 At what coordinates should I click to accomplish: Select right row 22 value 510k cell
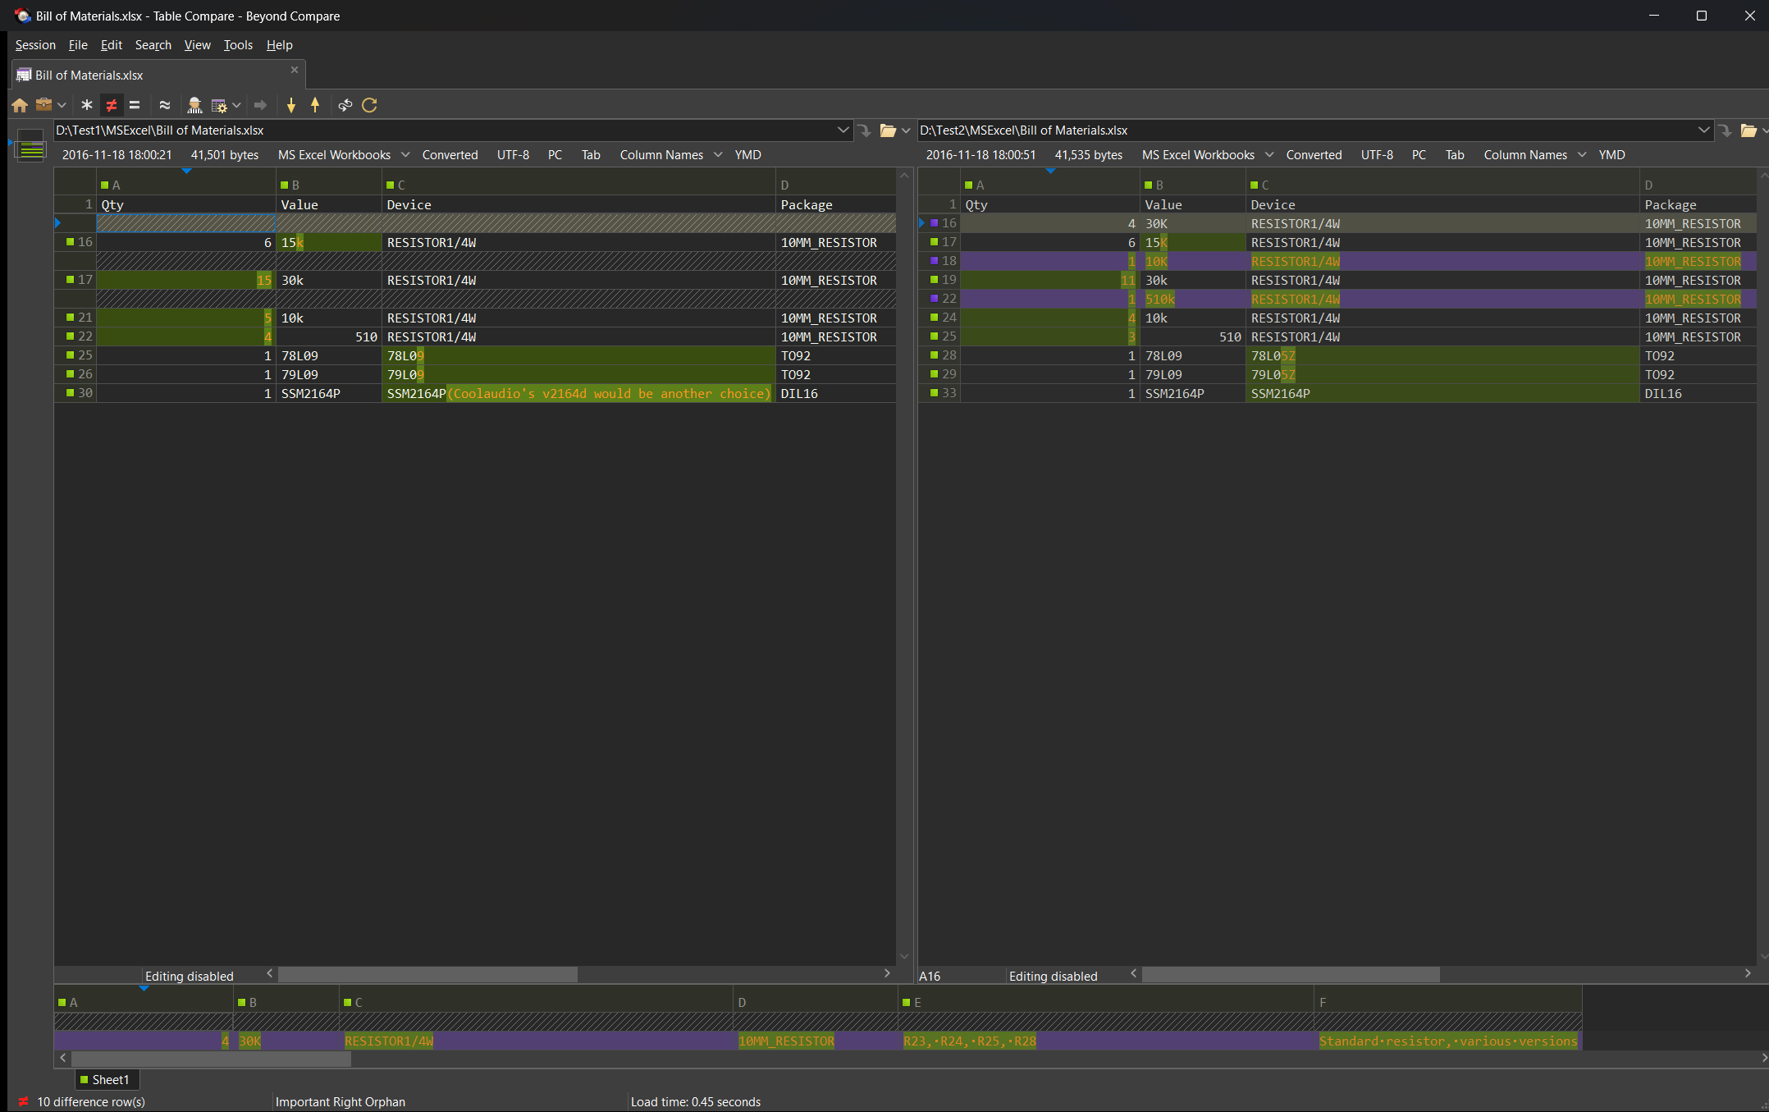pos(1193,300)
